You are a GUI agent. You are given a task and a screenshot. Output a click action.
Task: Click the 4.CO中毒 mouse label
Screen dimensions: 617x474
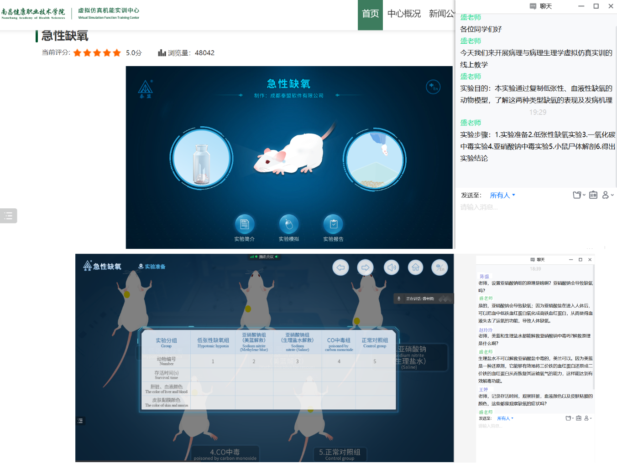click(225, 454)
